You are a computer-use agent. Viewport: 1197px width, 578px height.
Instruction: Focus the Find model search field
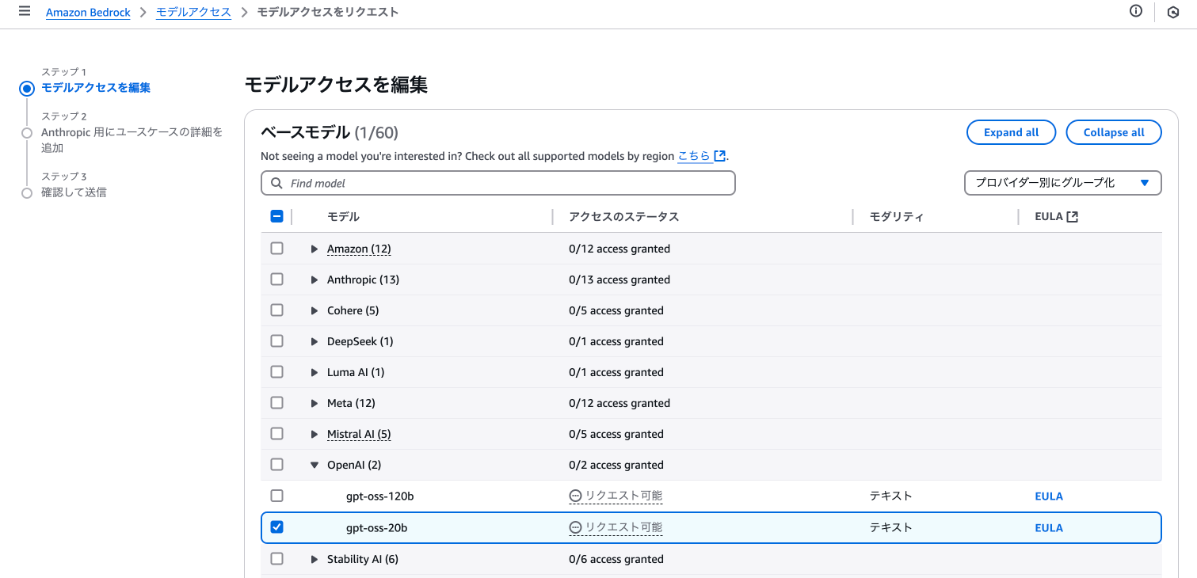pos(498,183)
